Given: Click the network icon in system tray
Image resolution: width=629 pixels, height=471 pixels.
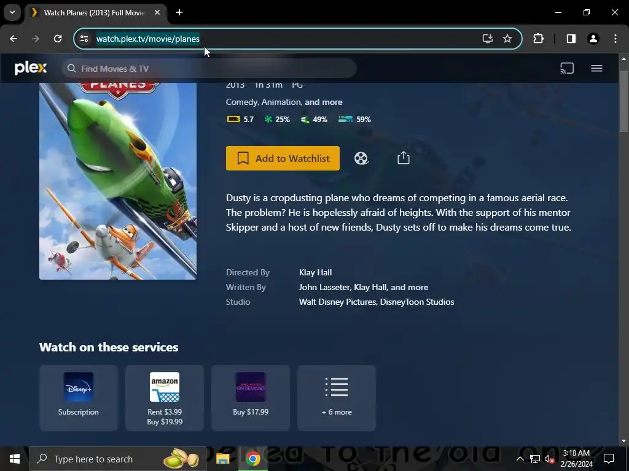Looking at the screenshot, I should 535,459.
